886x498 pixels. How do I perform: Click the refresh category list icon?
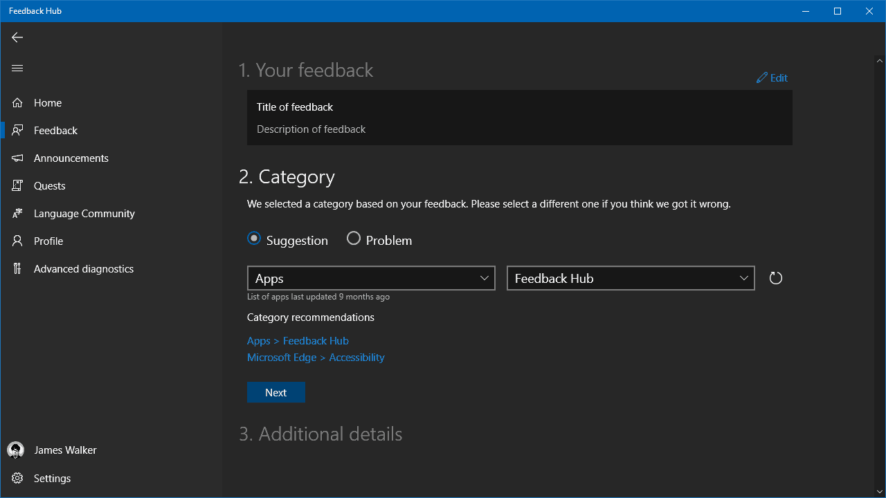[776, 278]
